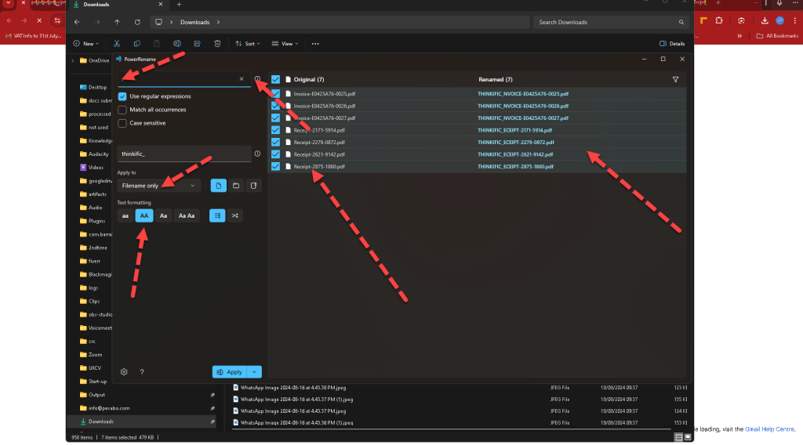Click Share icon in Explorer toolbar
The image size is (803, 445).
[x=197, y=43]
